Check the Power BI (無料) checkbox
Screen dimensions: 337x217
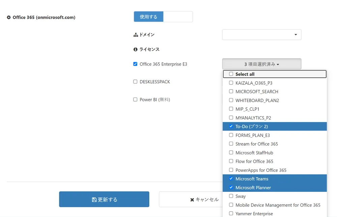[x=135, y=100]
